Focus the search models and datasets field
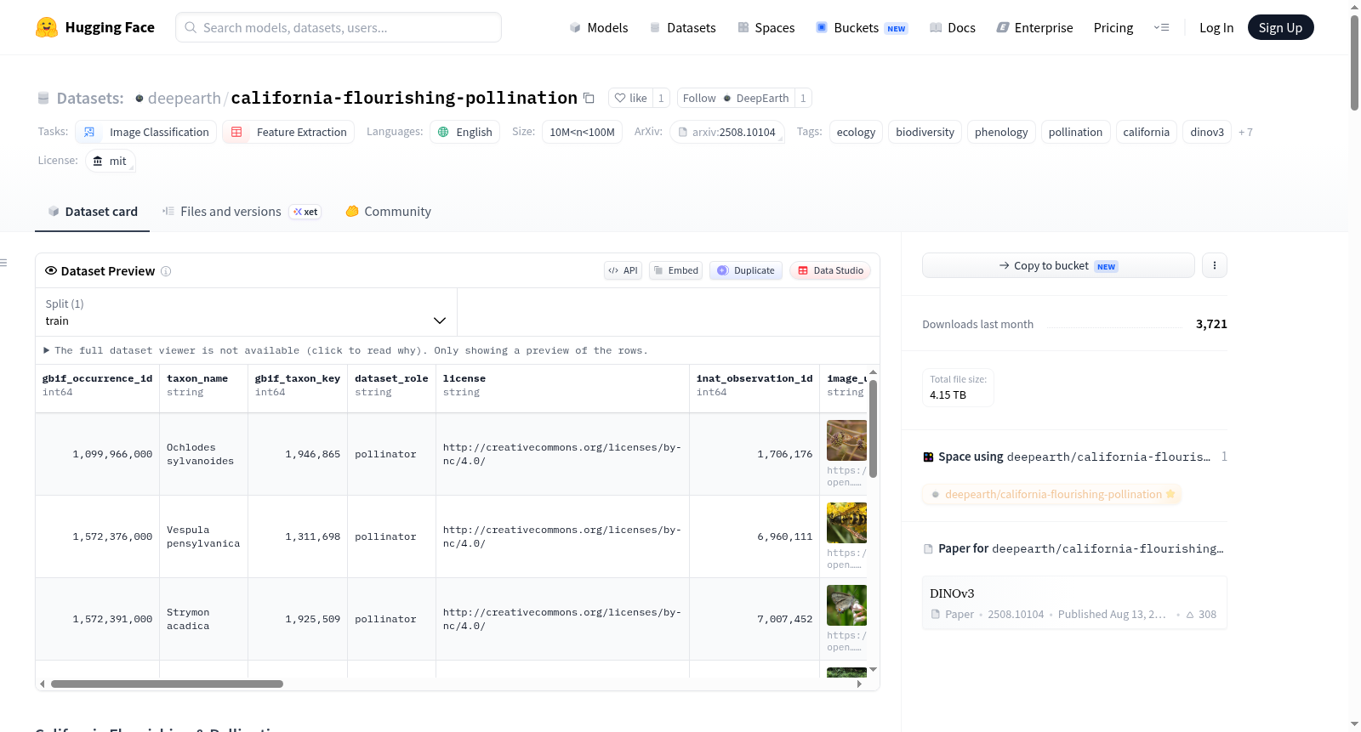Image resolution: width=1361 pixels, height=732 pixels. pyautogui.click(x=339, y=27)
